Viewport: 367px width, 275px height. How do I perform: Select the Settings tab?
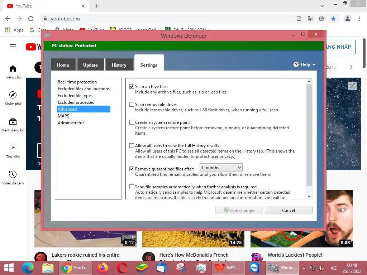149,63
